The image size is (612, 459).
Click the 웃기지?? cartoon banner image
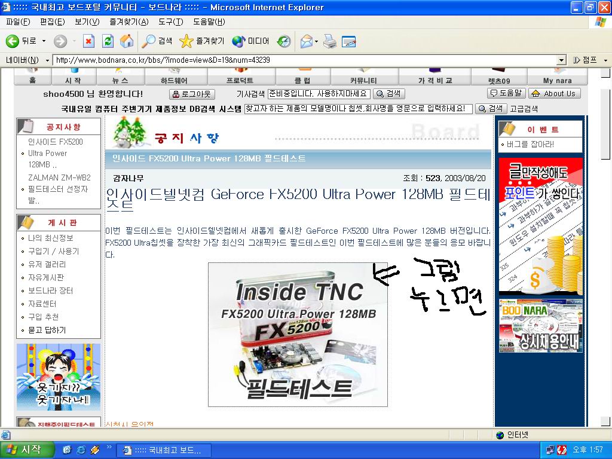point(59,377)
